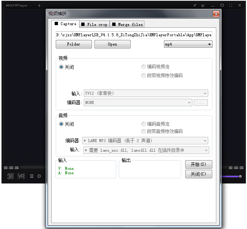Close the 视频捕获 dialog
The width and height of the screenshot is (247, 229).
tap(216, 14)
